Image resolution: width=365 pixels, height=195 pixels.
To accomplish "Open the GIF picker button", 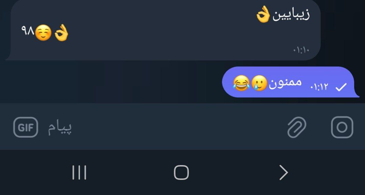I will pos(25,128).
